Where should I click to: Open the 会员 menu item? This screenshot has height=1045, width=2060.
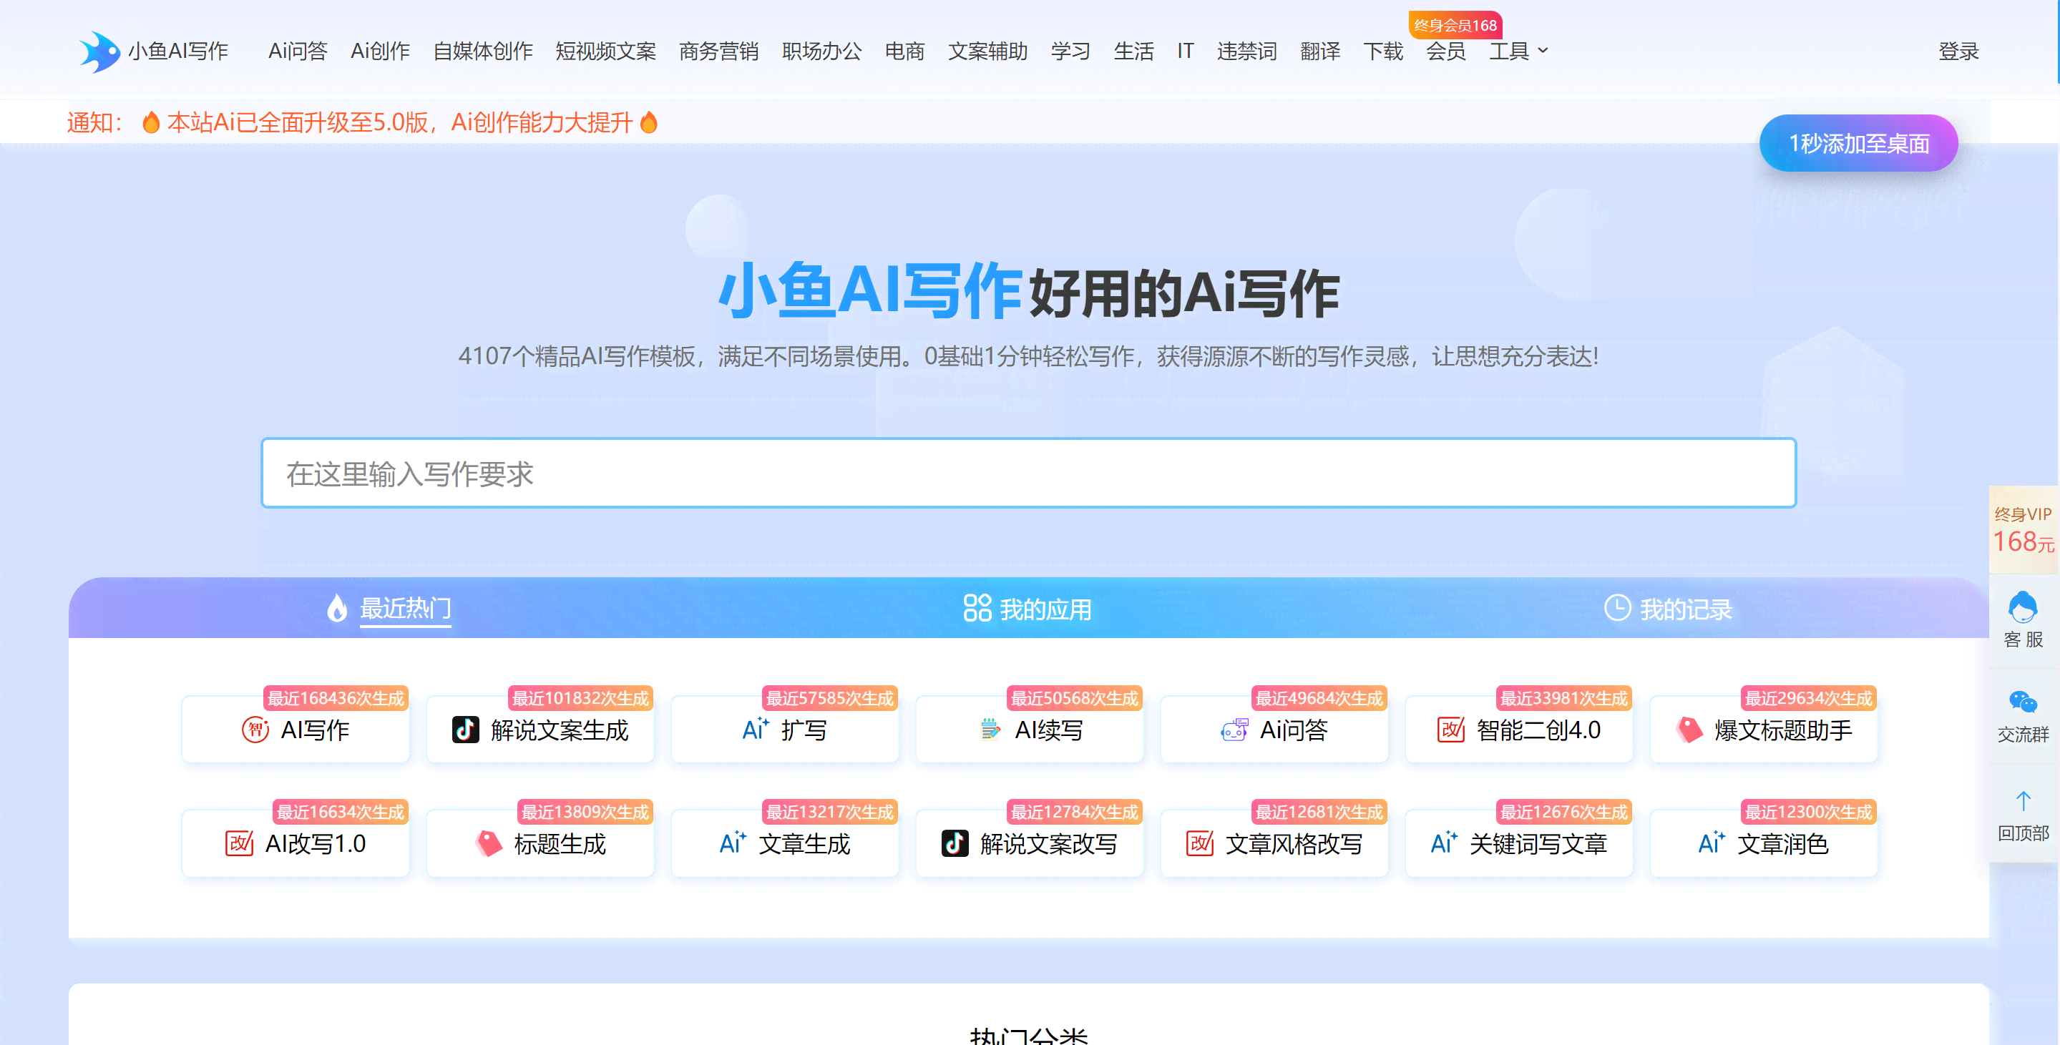(x=1446, y=51)
